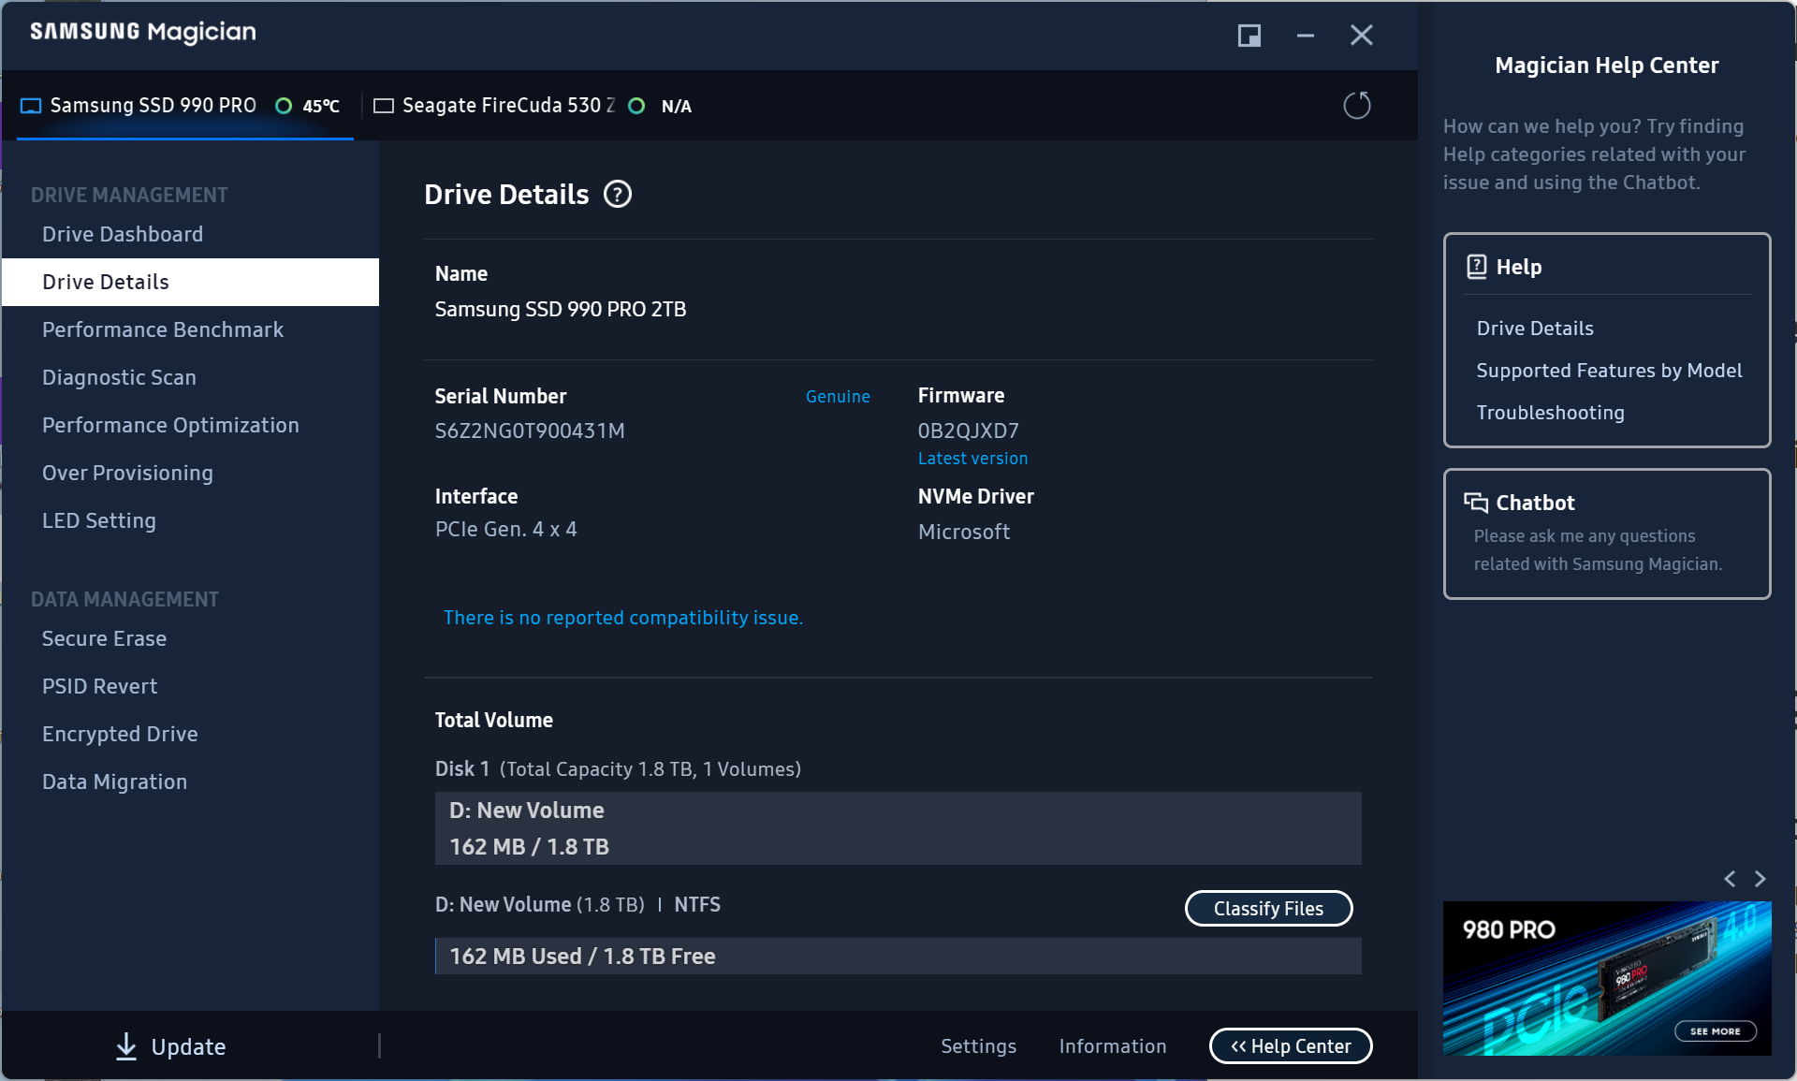Click interface value PCIe Gen. 4 x 4
The height and width of the screenshot is (1081, 1797).
(x=505, y=530)
